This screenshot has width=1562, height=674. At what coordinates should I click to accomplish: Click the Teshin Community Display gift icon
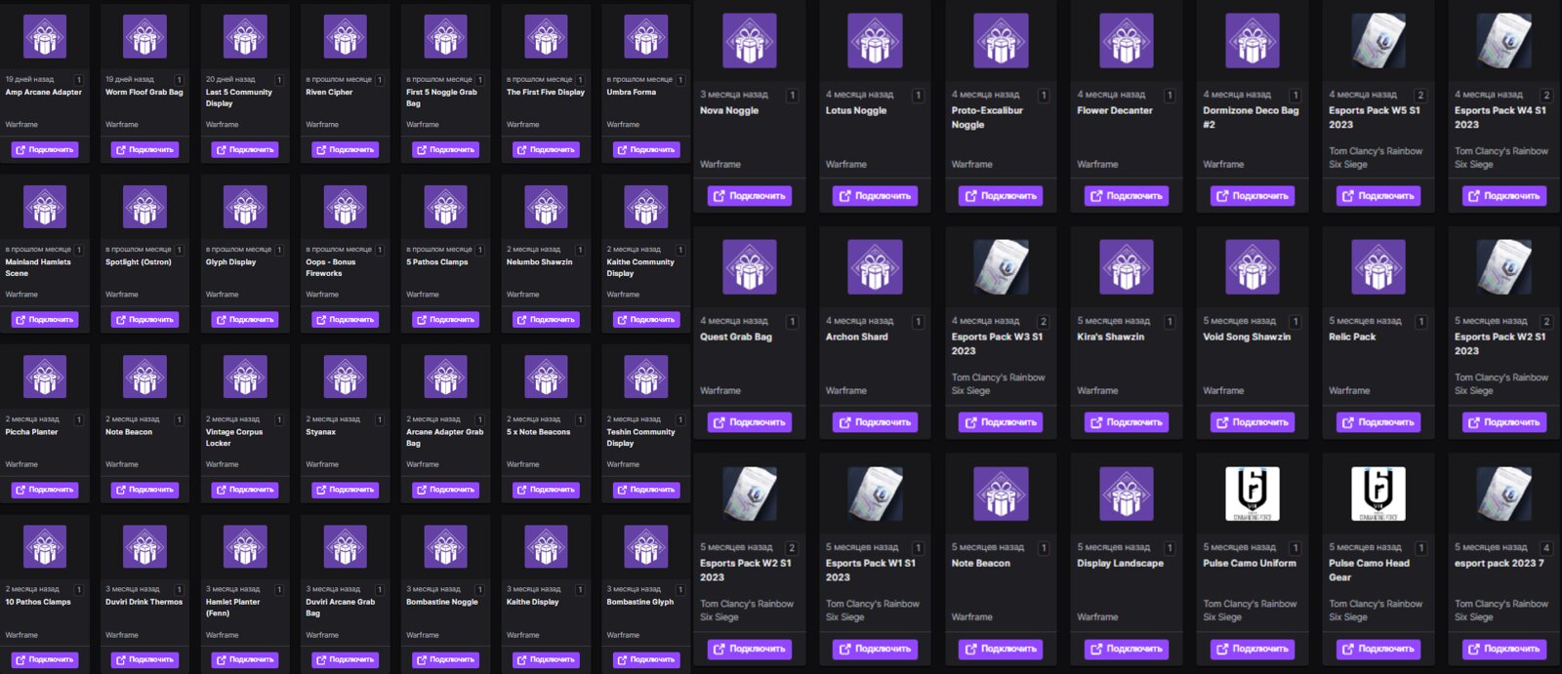[x=646, y=377]
